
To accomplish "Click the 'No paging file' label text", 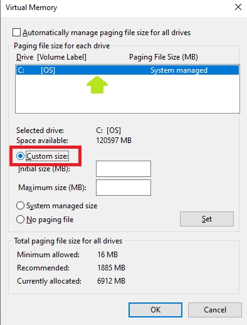I will tap(50, 220).
